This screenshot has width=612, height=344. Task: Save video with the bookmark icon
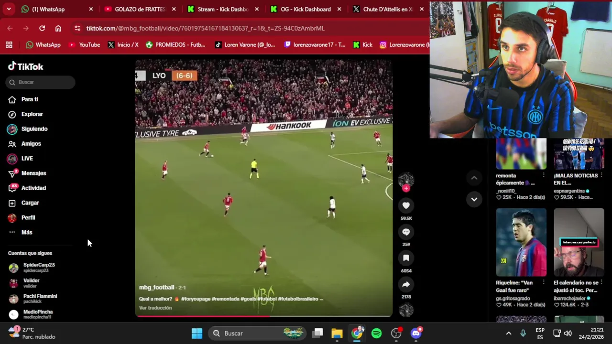point(406,258)
